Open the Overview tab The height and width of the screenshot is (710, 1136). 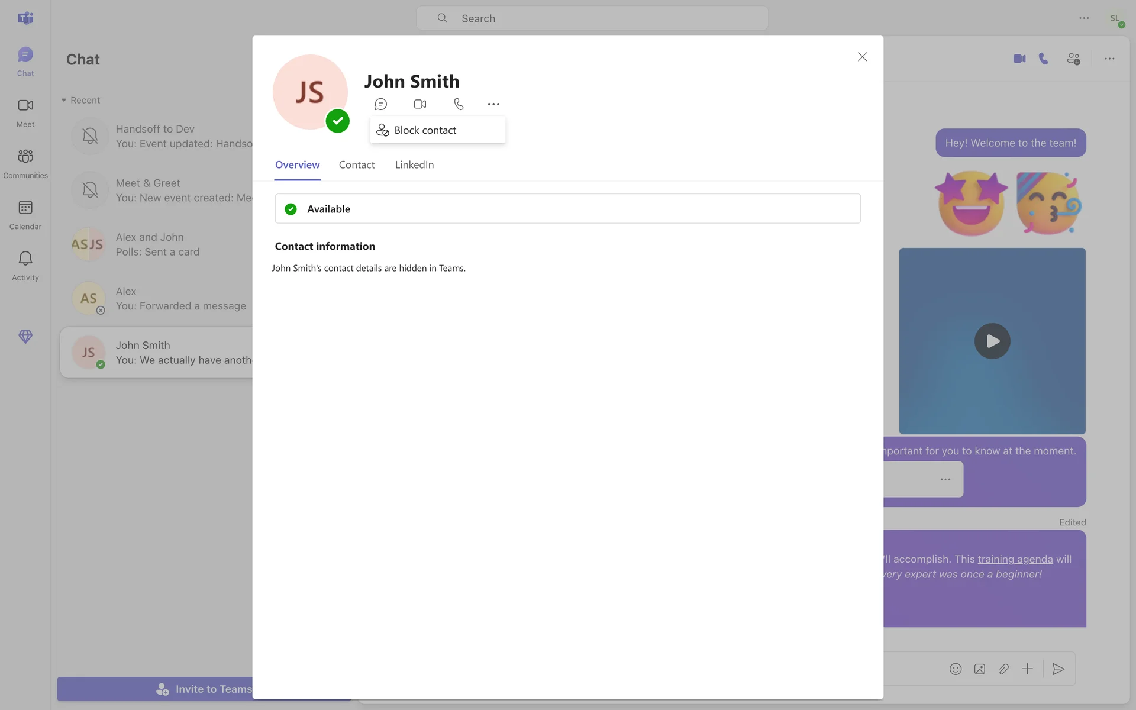pyautogui.click(x=297, y=165)
